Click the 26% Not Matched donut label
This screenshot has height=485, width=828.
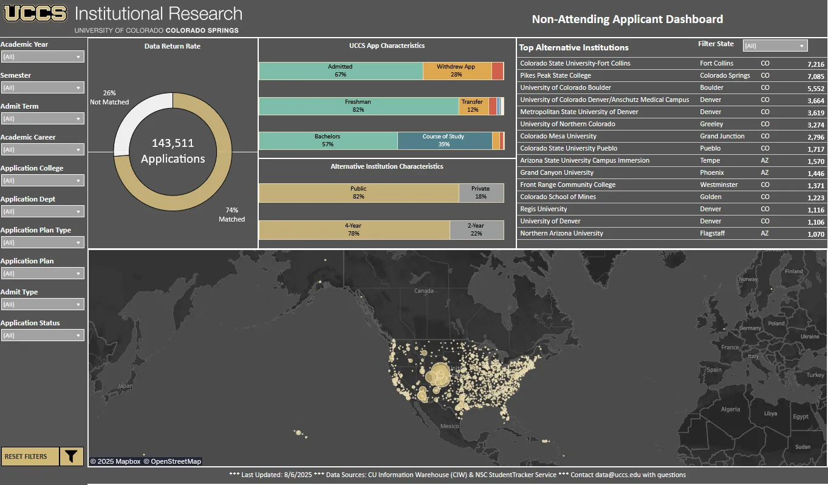109,98
